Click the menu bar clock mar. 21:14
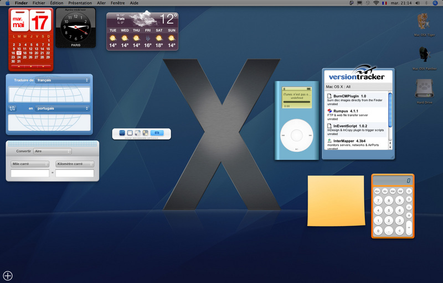This screenshot has height=283, width=443. coord(401,3)
